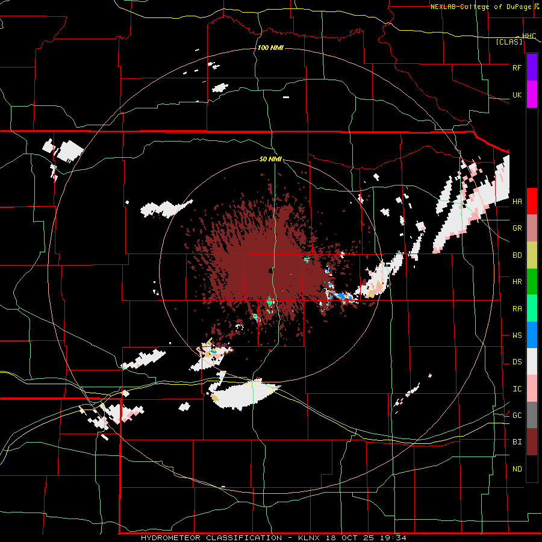The width and height of the screenshot is (542, 542).
Task: Click the light green RA rain swatch
Action: pos(532,308)
